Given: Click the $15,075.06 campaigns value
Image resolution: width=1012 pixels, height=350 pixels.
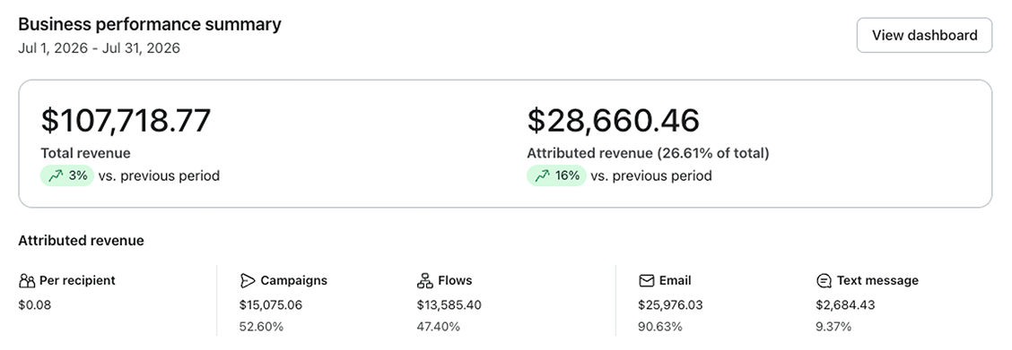Looking at the screenshot, I should point(270,305).
